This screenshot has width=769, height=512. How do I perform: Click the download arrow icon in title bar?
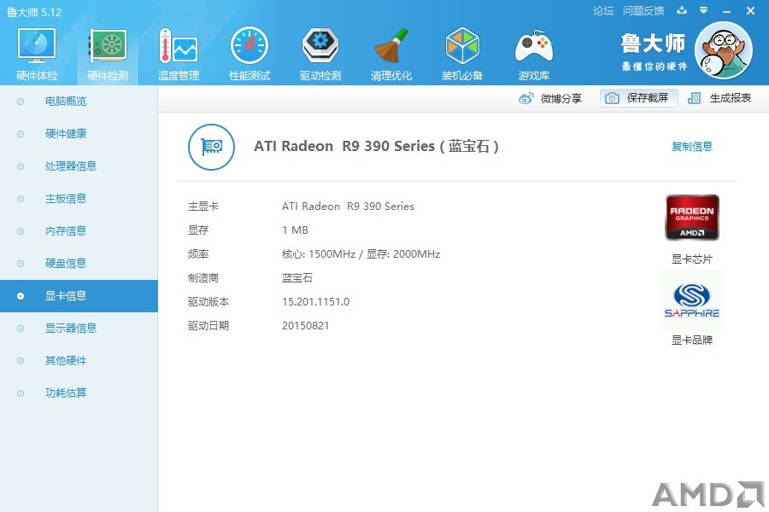(x=682, y=10)
